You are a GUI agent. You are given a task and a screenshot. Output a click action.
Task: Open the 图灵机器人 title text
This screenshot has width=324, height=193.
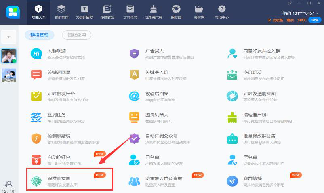tap(157, 115)
